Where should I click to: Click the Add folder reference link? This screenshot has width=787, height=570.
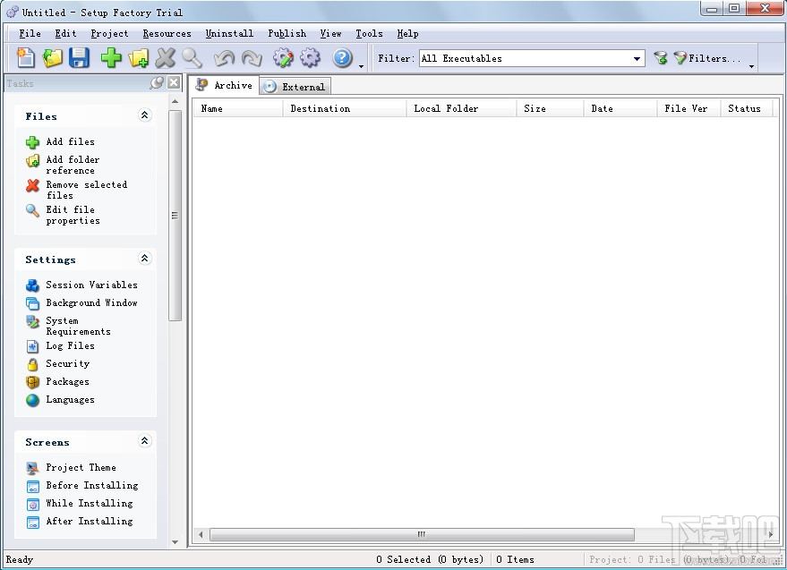click(x=73, y=165)
